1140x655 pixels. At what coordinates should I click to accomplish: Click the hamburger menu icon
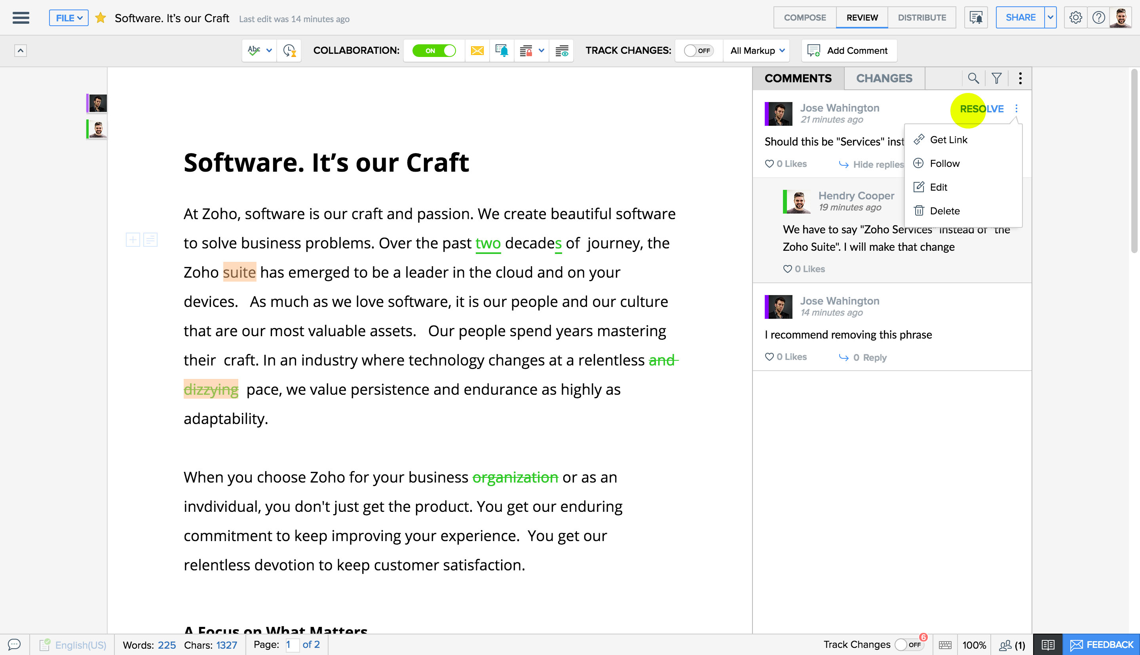21,18
